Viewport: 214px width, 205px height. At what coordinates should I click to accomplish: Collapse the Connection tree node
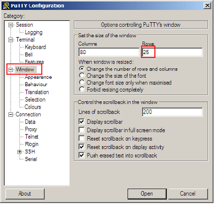point(11,115)
